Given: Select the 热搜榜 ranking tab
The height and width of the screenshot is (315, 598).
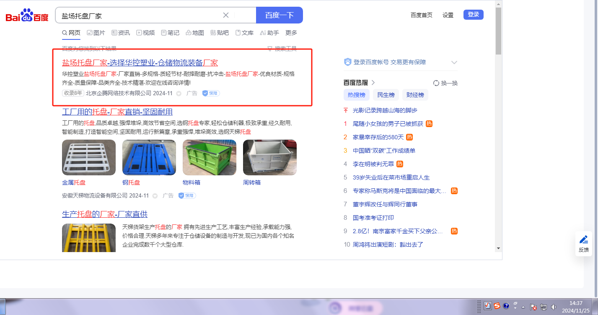Looking at the screenshot, I should 357,95.
